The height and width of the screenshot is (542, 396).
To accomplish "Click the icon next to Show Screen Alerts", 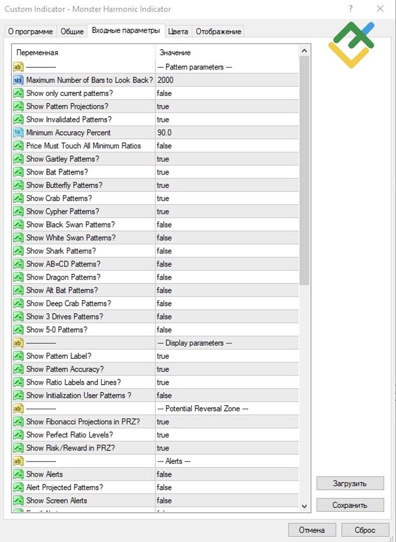I will [x=18, y=500].
